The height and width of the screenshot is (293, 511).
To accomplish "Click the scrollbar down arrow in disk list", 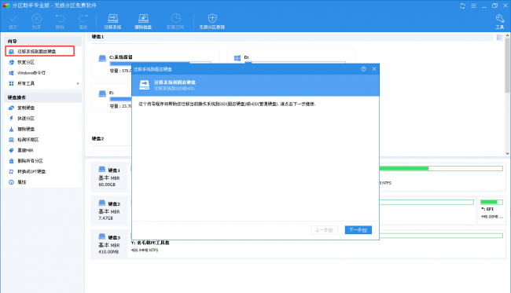I will click(x=507, y=153).
